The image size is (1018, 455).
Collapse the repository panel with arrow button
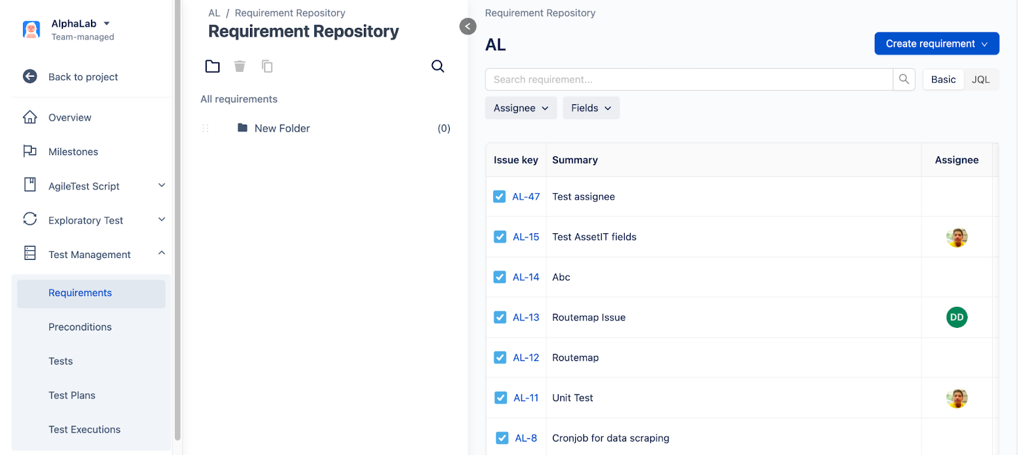pos(468,26)
